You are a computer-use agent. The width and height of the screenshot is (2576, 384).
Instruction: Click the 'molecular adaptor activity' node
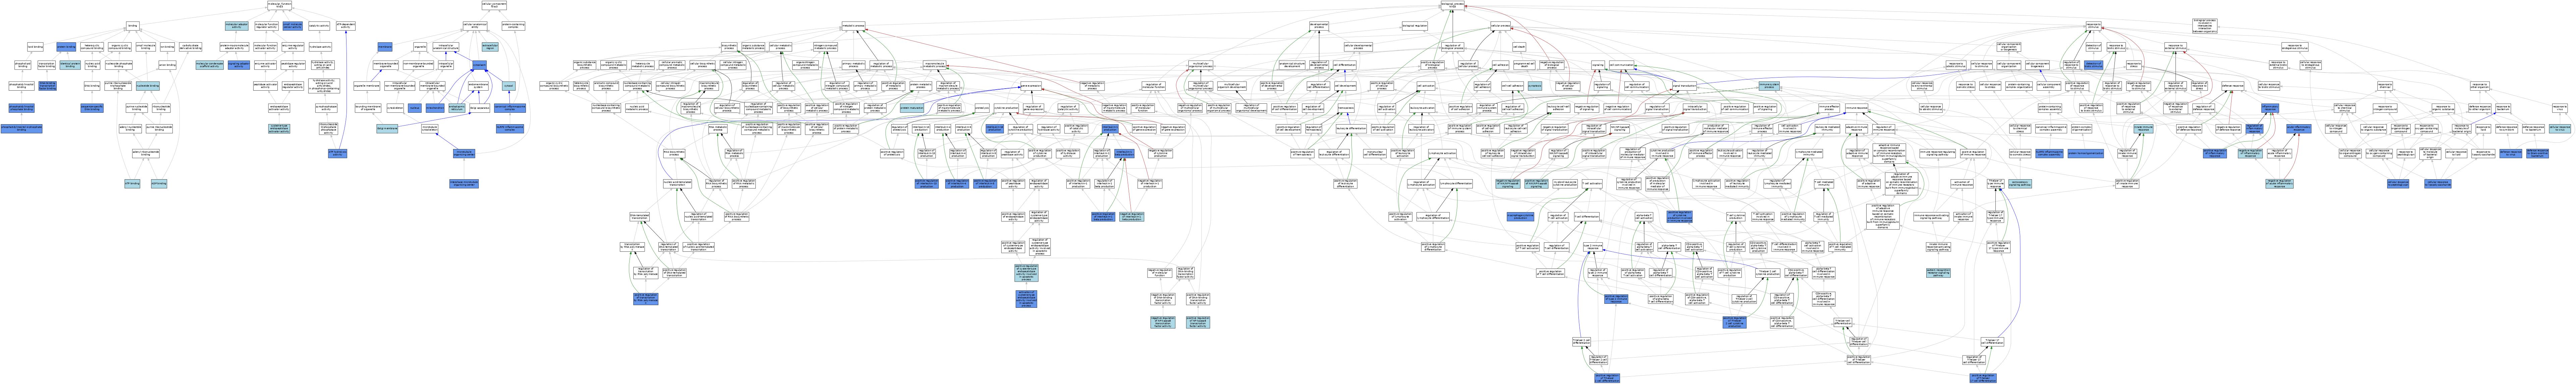(237, 26)
